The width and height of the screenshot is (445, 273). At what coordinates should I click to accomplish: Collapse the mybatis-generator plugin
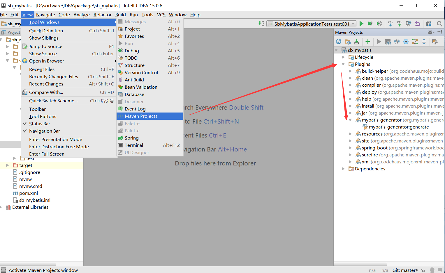tap(350, 120)
